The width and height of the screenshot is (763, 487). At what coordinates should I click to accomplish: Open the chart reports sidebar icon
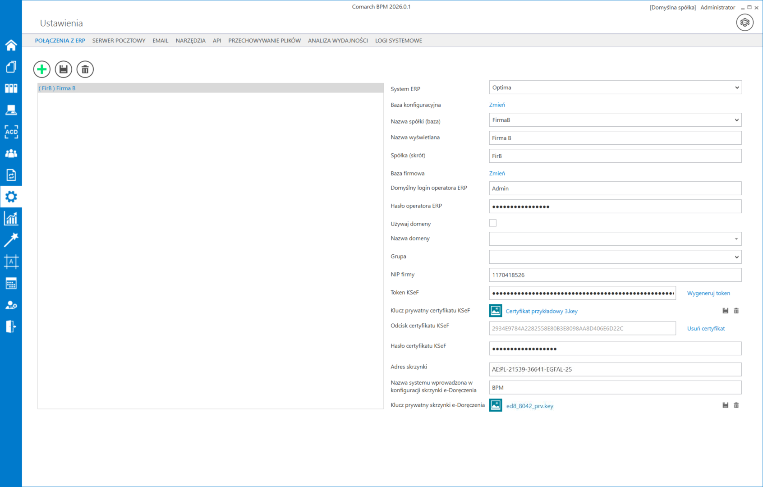pos(11,219)
